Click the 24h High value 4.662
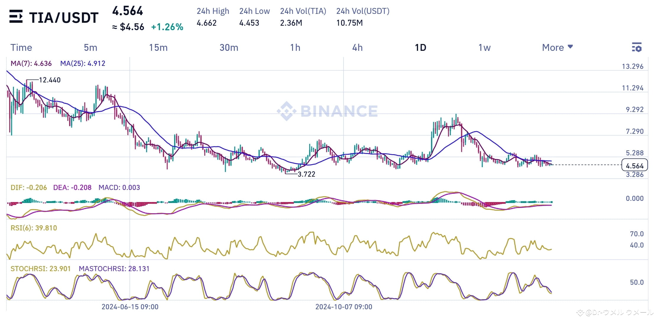656x319 pixels. click(x=206, y=23)
